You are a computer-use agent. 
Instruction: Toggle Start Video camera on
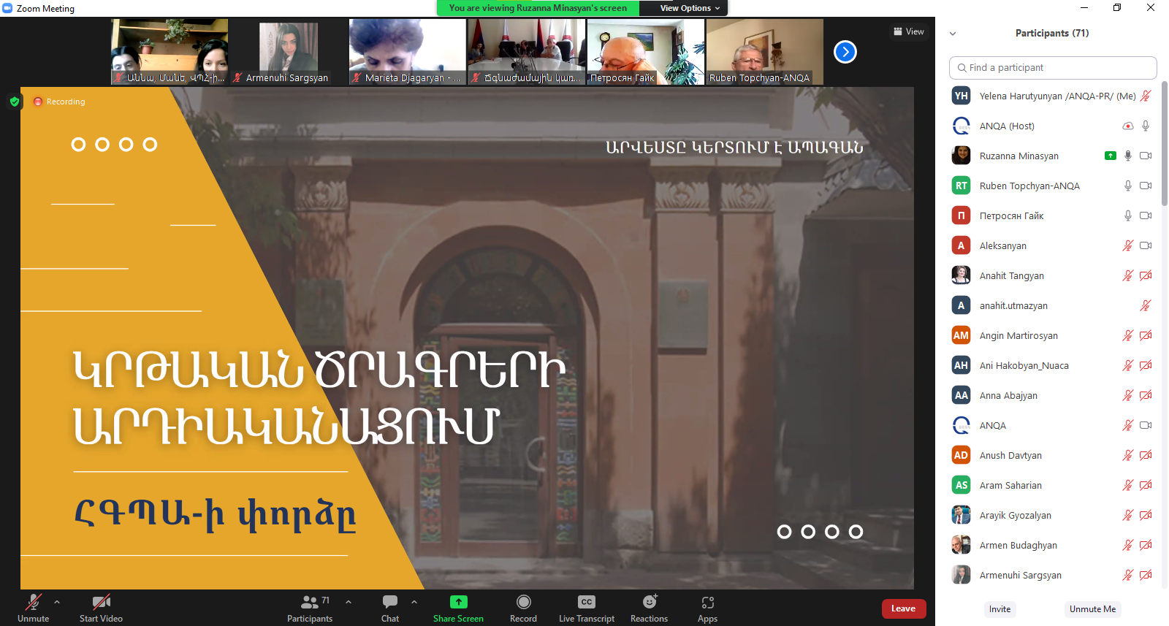101,603
